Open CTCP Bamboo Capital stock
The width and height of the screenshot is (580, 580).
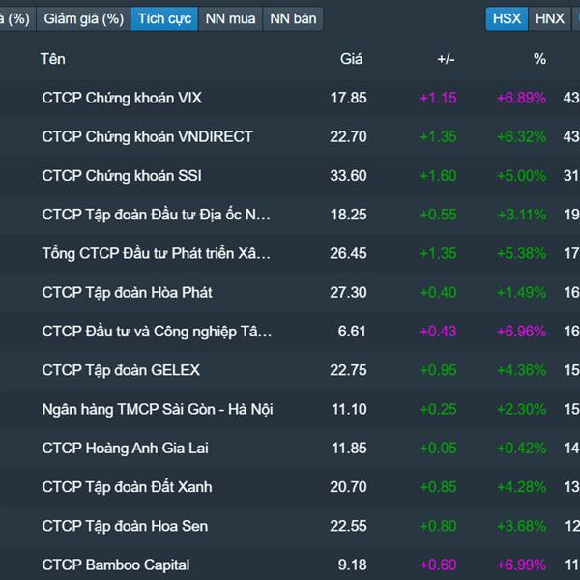116,565
